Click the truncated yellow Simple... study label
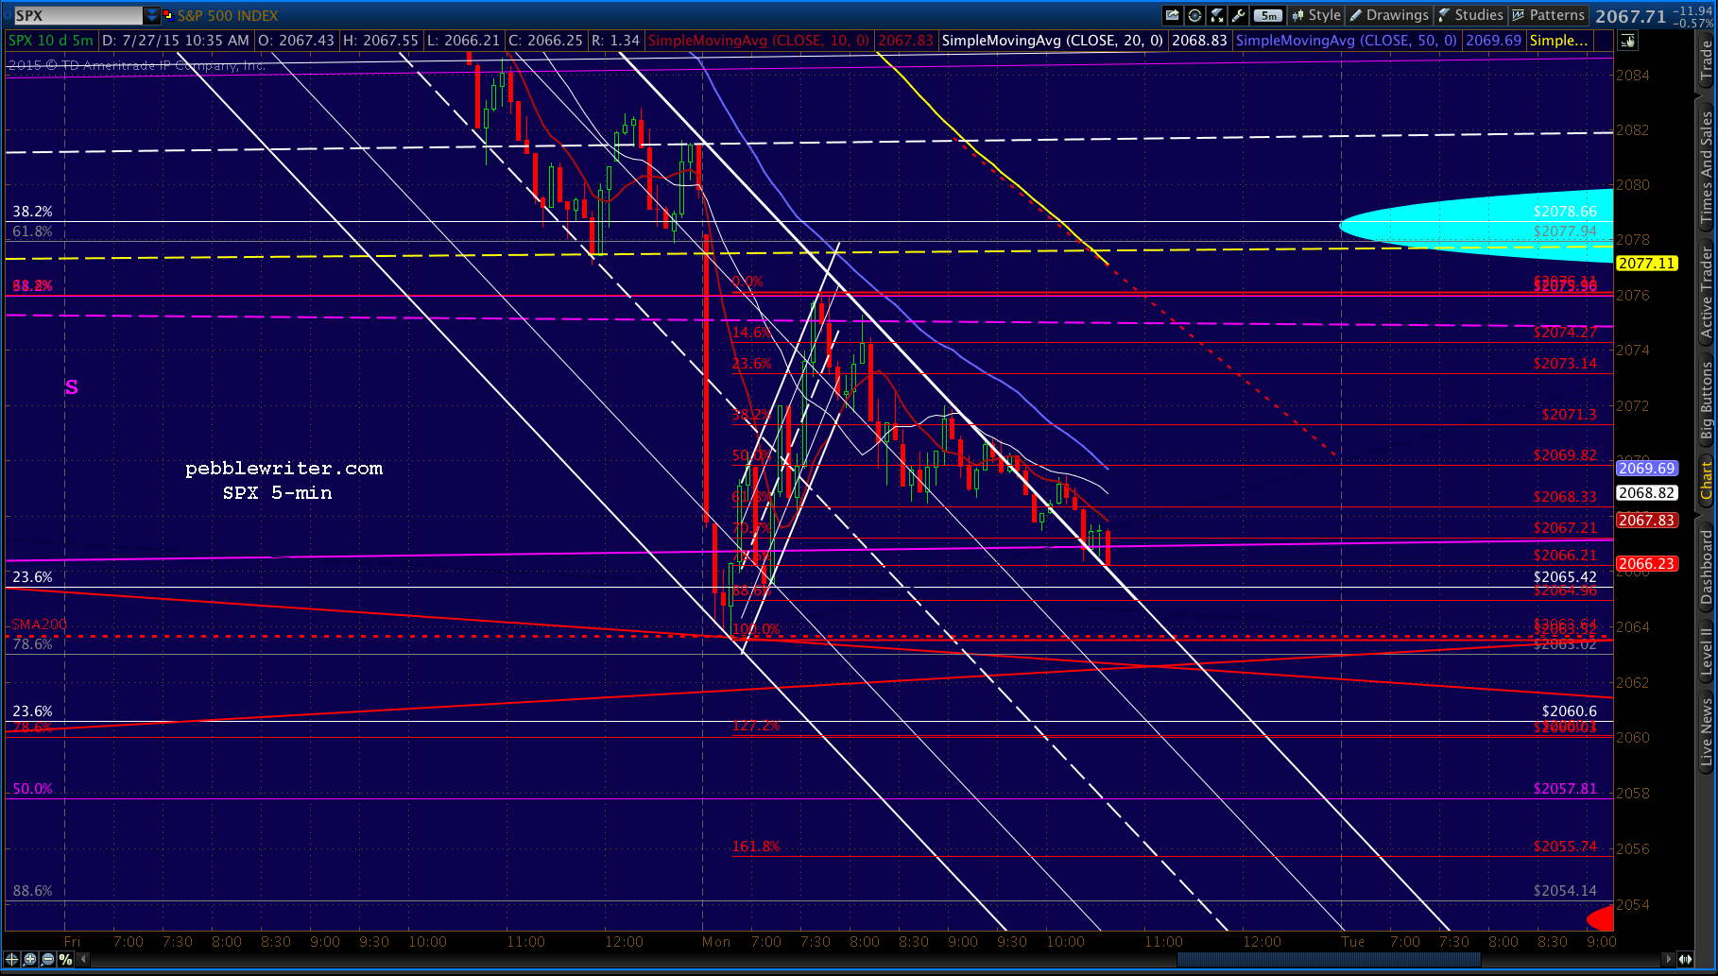 [1559, 41]
